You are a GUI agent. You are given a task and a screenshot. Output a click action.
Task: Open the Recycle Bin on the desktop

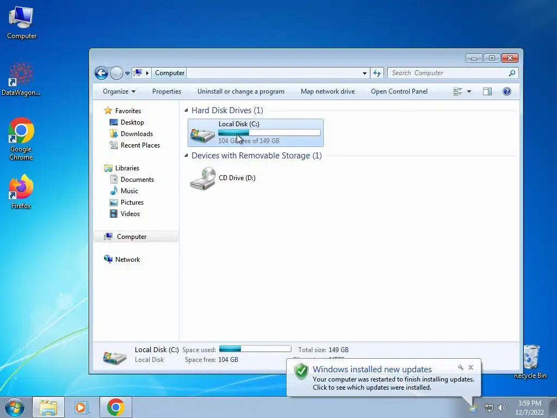[x=530, y=361]
